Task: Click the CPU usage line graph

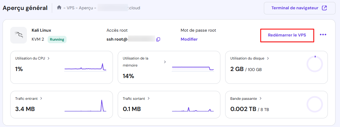Action: [85, 67]
